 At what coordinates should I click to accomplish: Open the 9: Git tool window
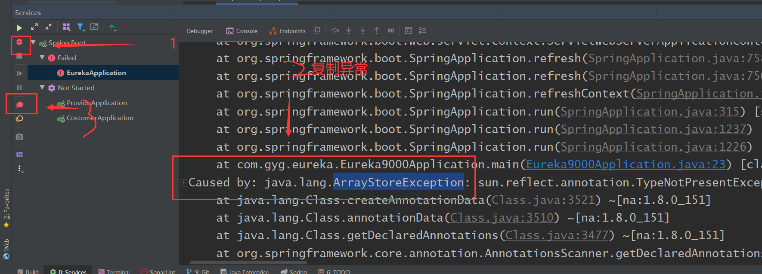(x=198, y=271)
